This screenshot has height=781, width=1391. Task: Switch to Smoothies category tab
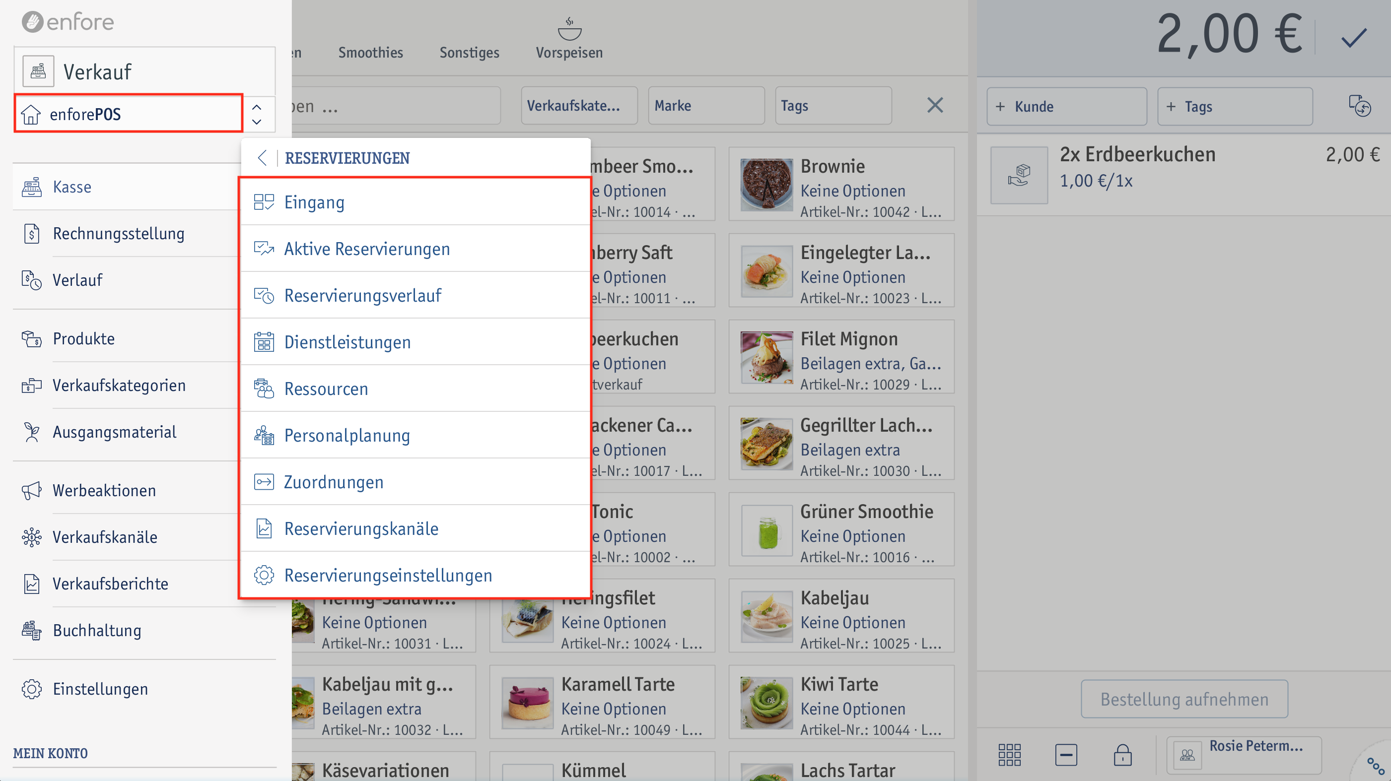point(370,53)
